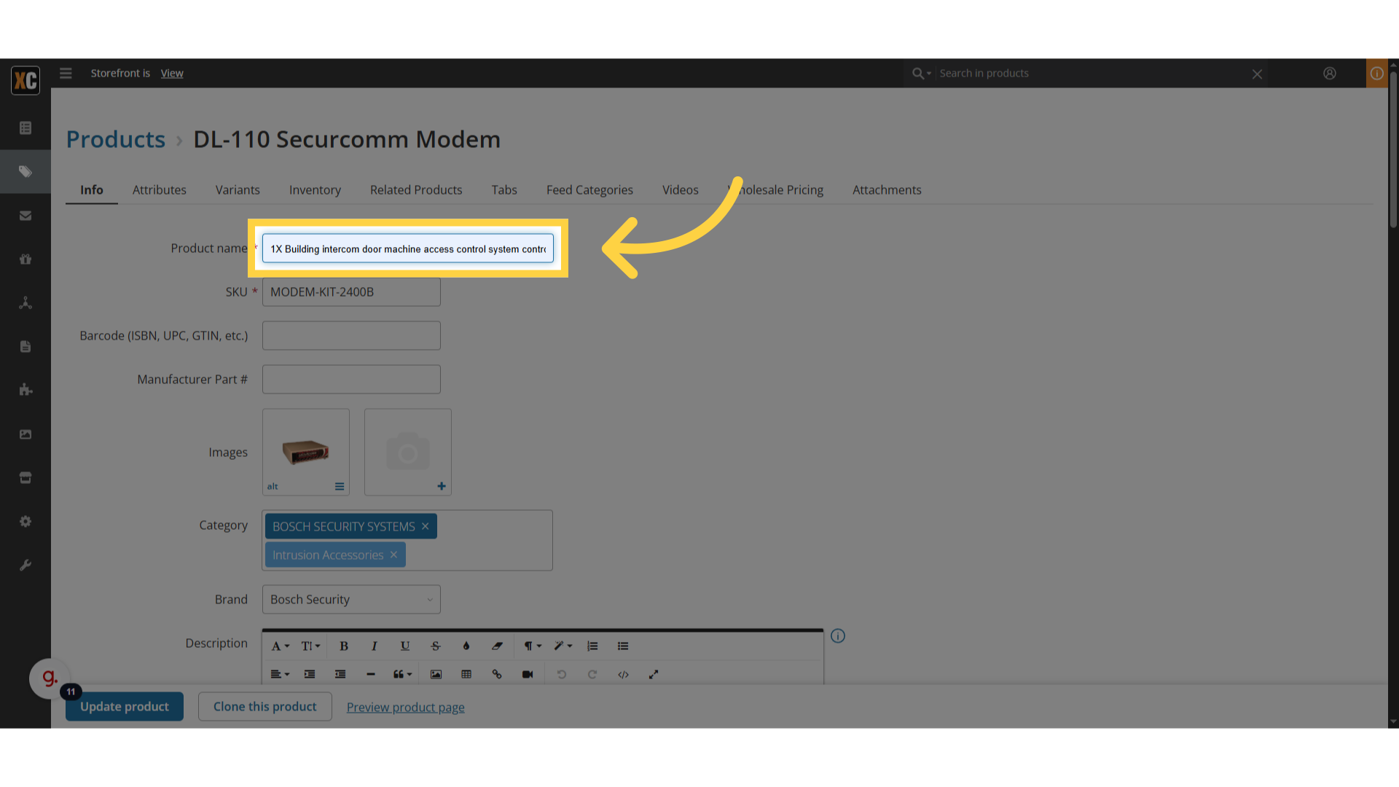Insert link into description
Viewport: 1399px width, 787px height.
pos(497,675)
